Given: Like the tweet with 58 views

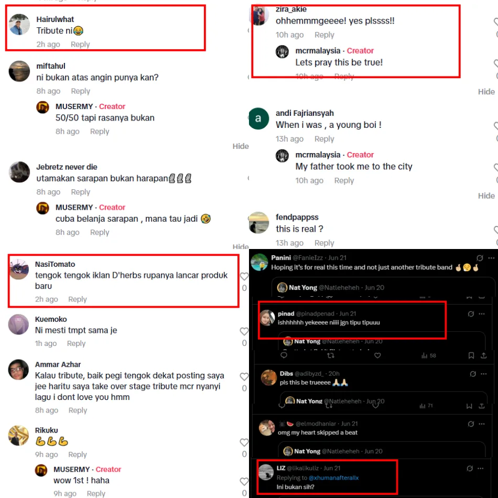Looking at the screenshot, I should (x=377, y=355).
